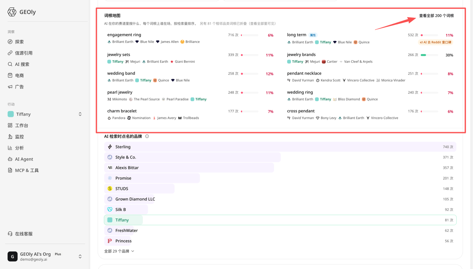
Task: Select the FreshWater brand row
Action: (x=280, y=231)
